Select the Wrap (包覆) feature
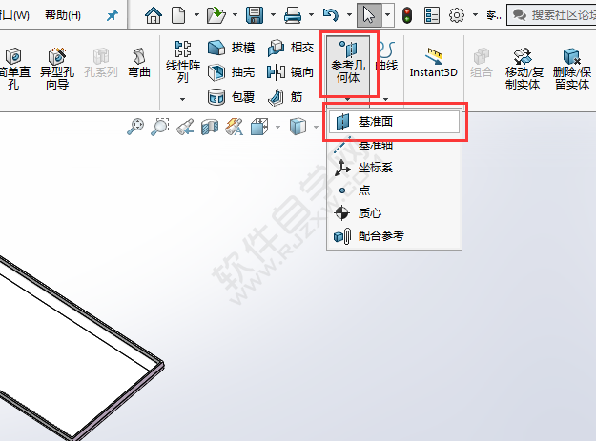 [x=231, y=97]
